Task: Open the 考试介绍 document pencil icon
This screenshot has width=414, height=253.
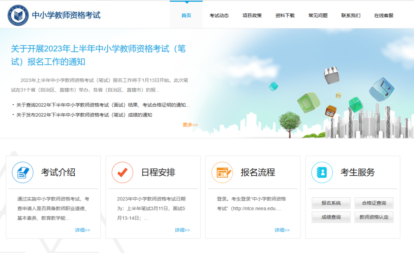Action: pyautogui.click(x=23, y=172)
